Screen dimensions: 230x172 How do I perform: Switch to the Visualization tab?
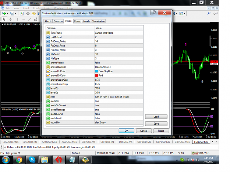tap(98, 21)
